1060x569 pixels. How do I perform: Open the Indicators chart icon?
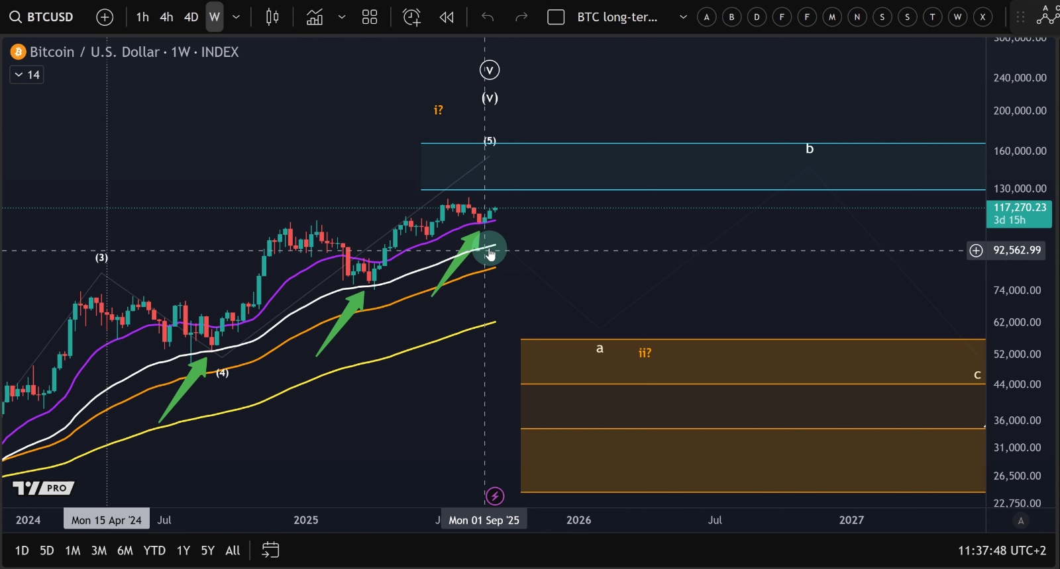(315, 17)
